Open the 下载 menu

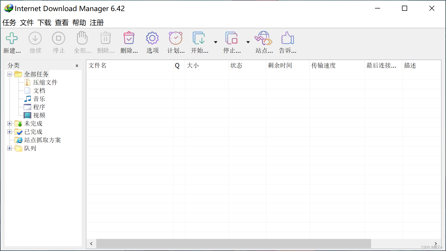[x=44, y=23]
